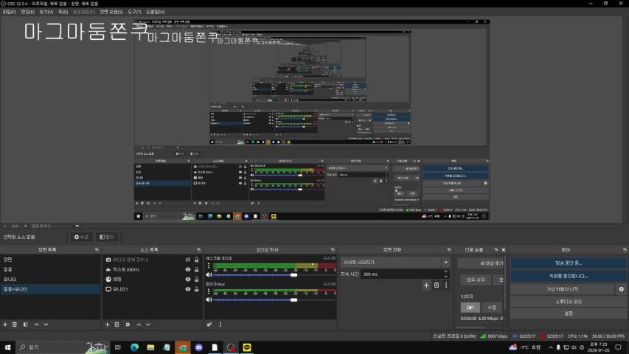Open the Tools menu
Viewport: 629px width, 354px height.
point(134,12)
